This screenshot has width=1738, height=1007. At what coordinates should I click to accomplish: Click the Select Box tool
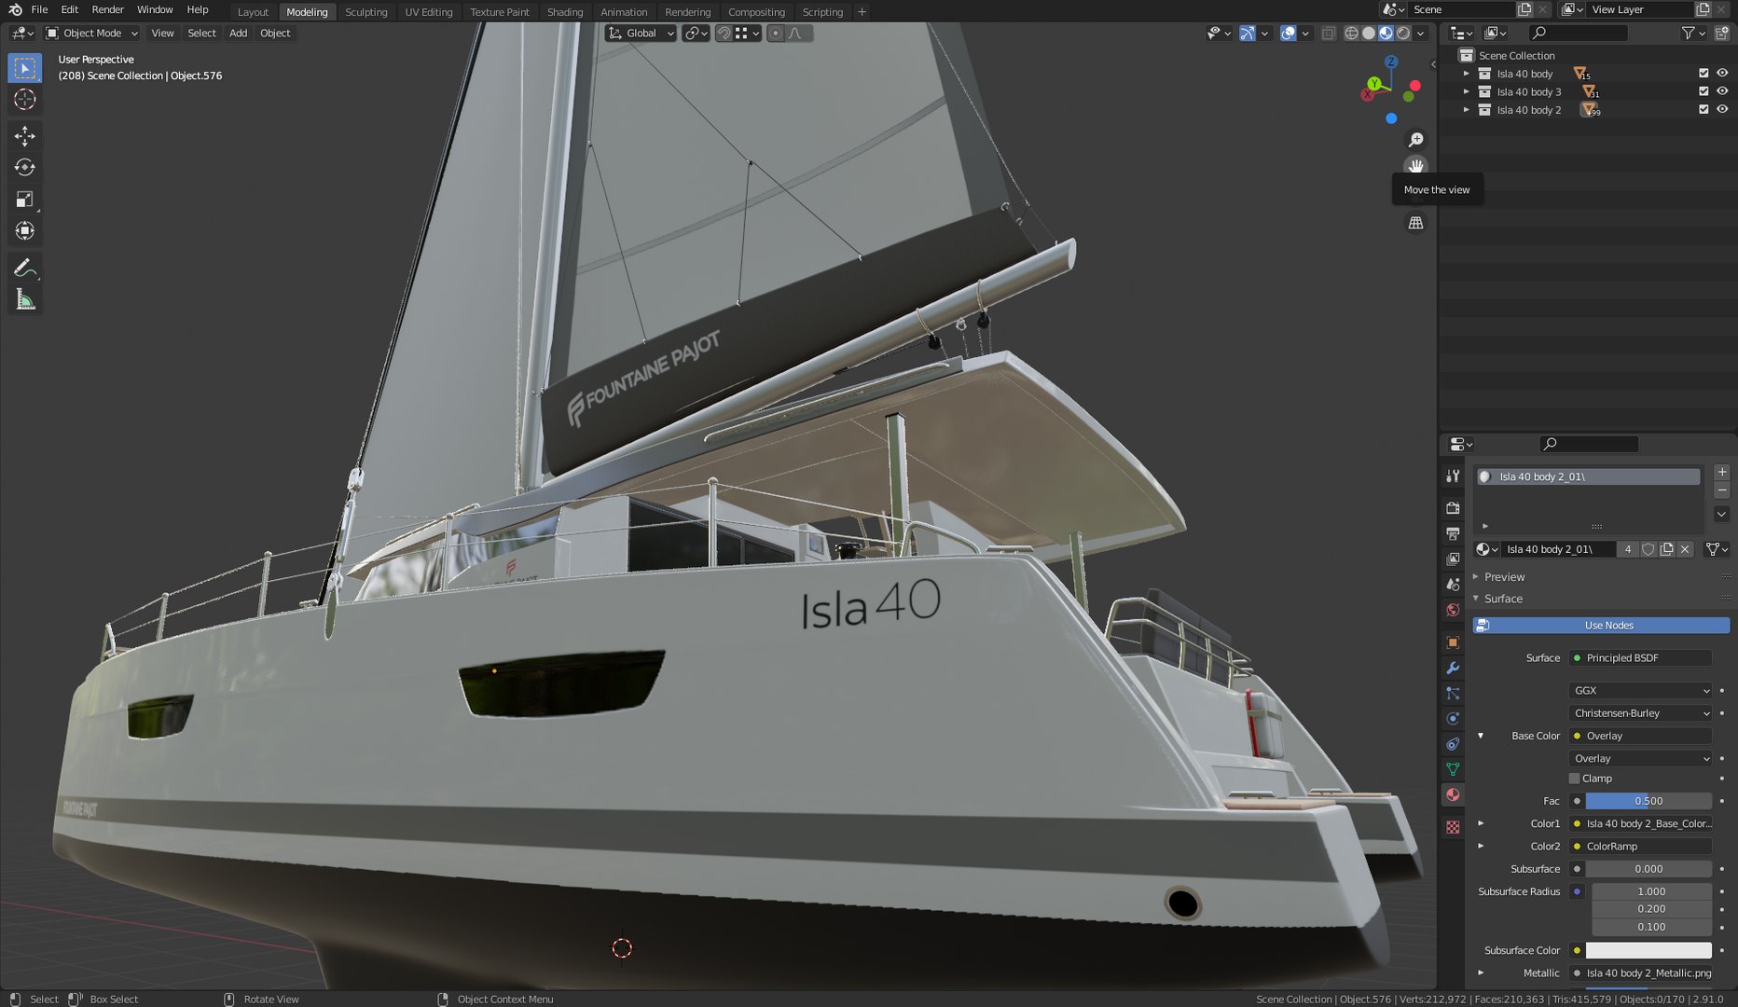pyautogui.click(x=25, y=68)
